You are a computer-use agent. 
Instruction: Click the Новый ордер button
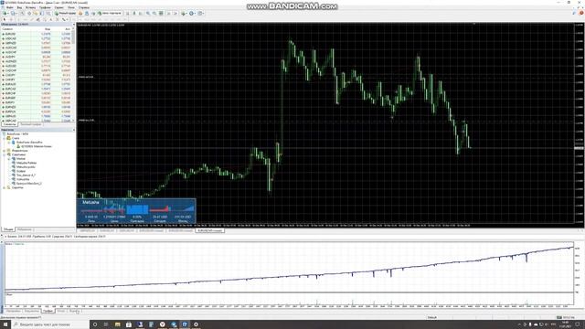coord(65,13)
